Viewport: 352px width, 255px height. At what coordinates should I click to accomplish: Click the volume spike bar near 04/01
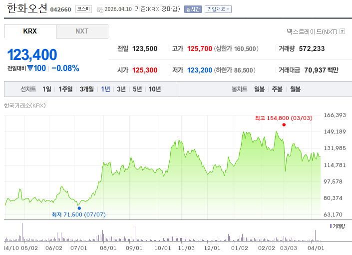click(x=315, y=235)
